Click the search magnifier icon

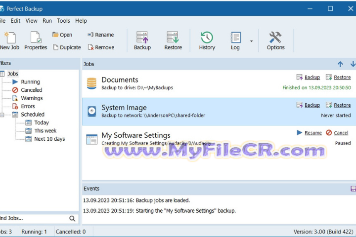(72, 218)
